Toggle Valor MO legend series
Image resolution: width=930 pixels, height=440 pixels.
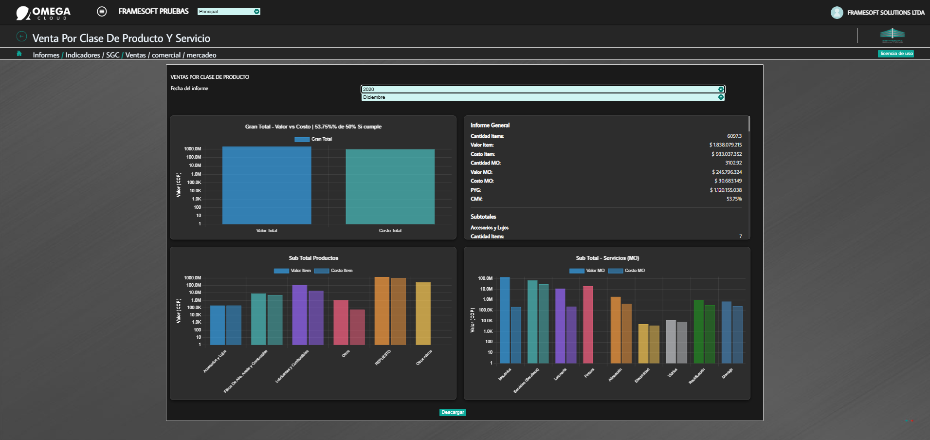click(587, 271)
